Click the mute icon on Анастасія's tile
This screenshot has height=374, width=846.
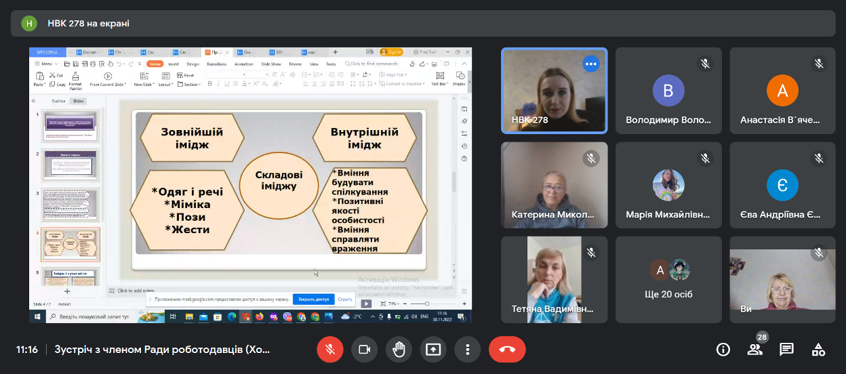(x=820, y=64)
